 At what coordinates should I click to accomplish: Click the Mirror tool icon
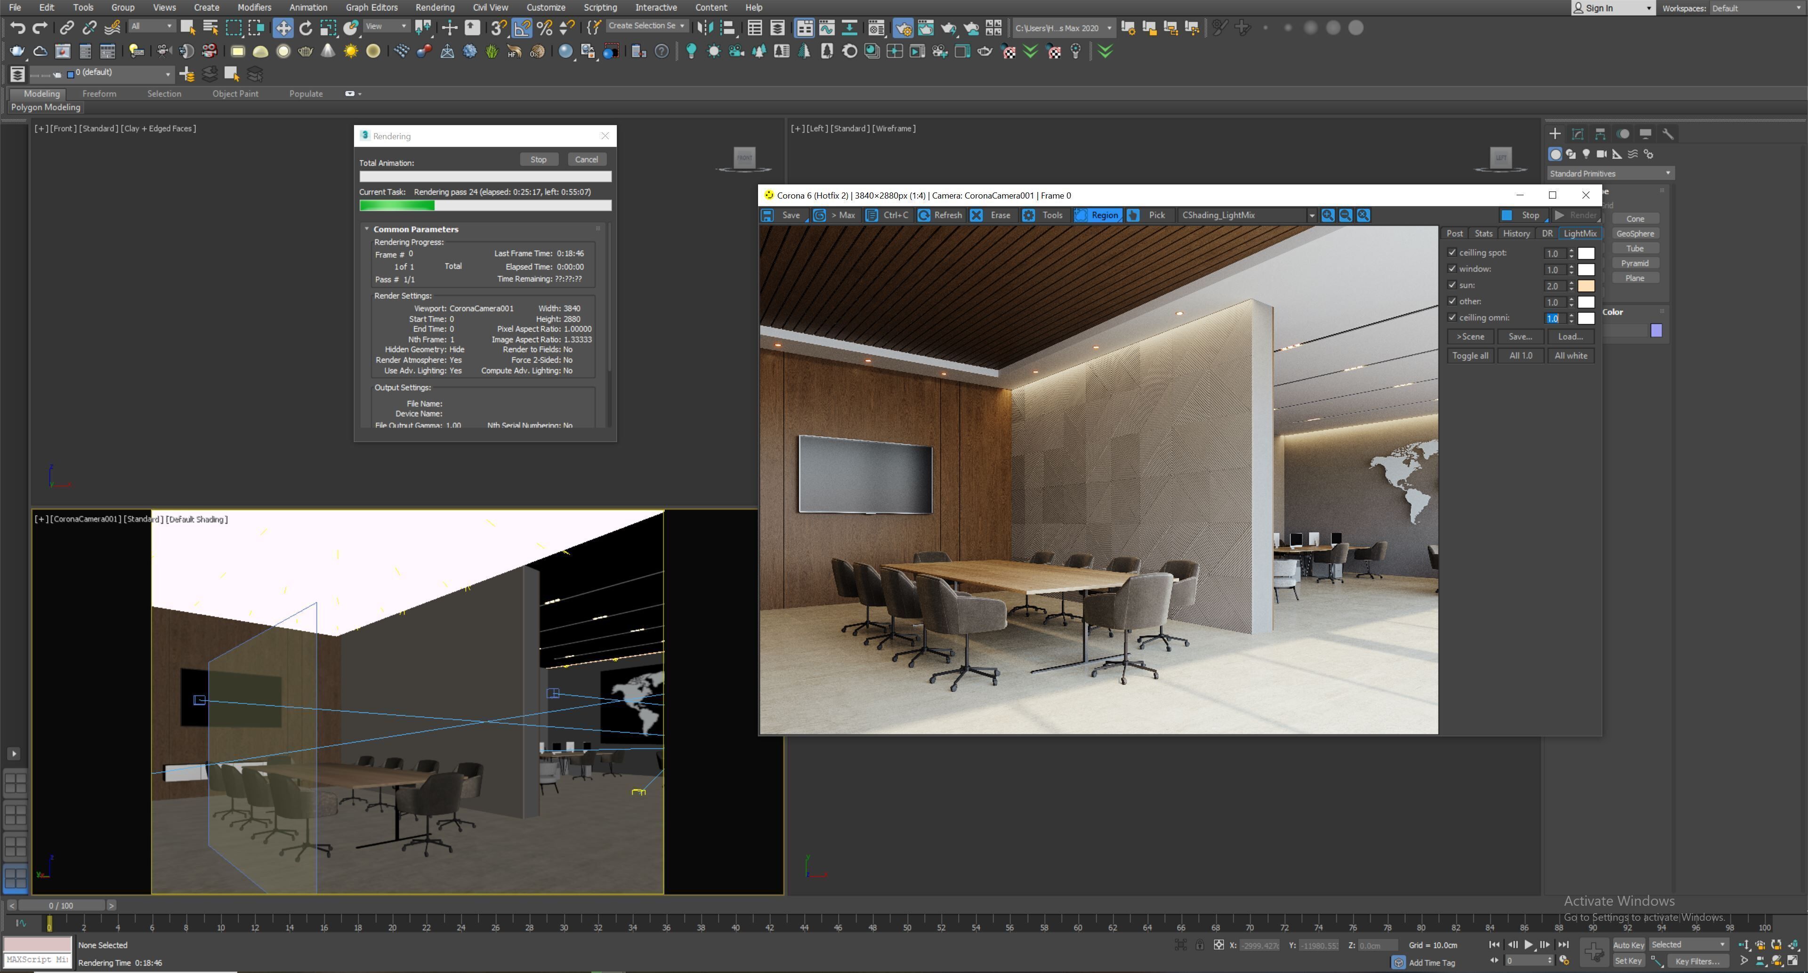click(x=705, y=28)
